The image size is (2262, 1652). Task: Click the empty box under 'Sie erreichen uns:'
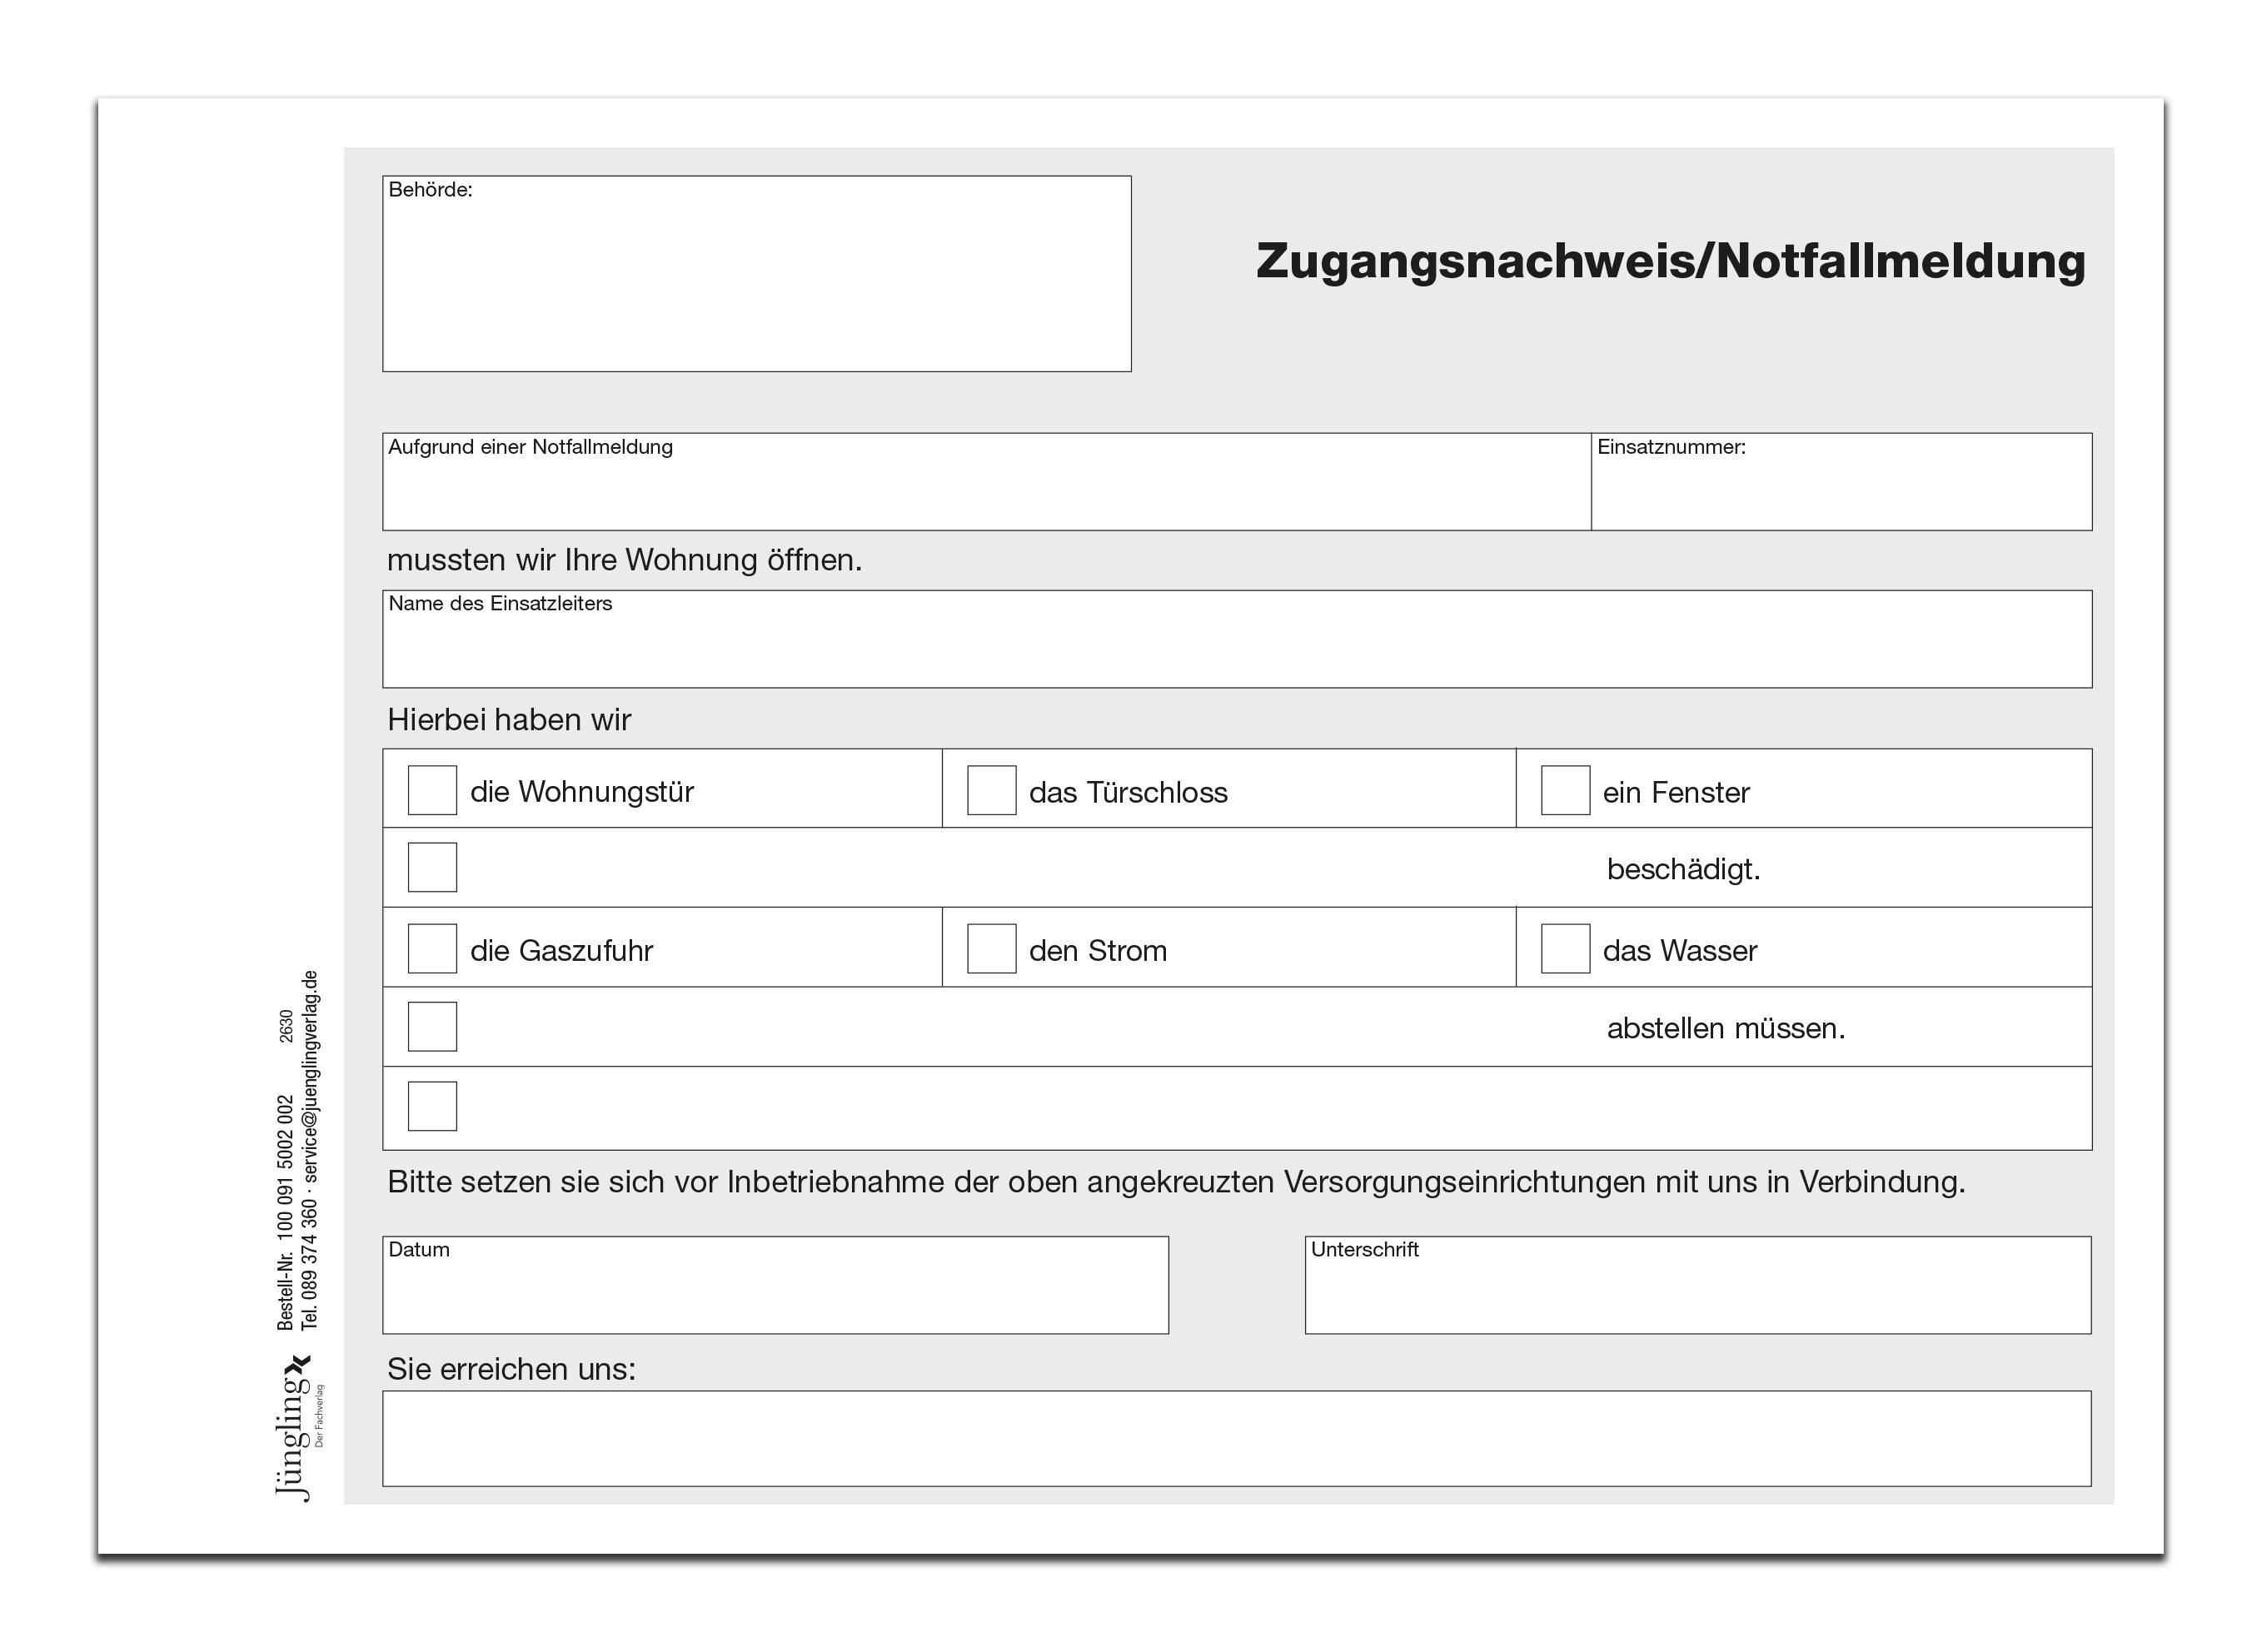click(1237, 1438)
